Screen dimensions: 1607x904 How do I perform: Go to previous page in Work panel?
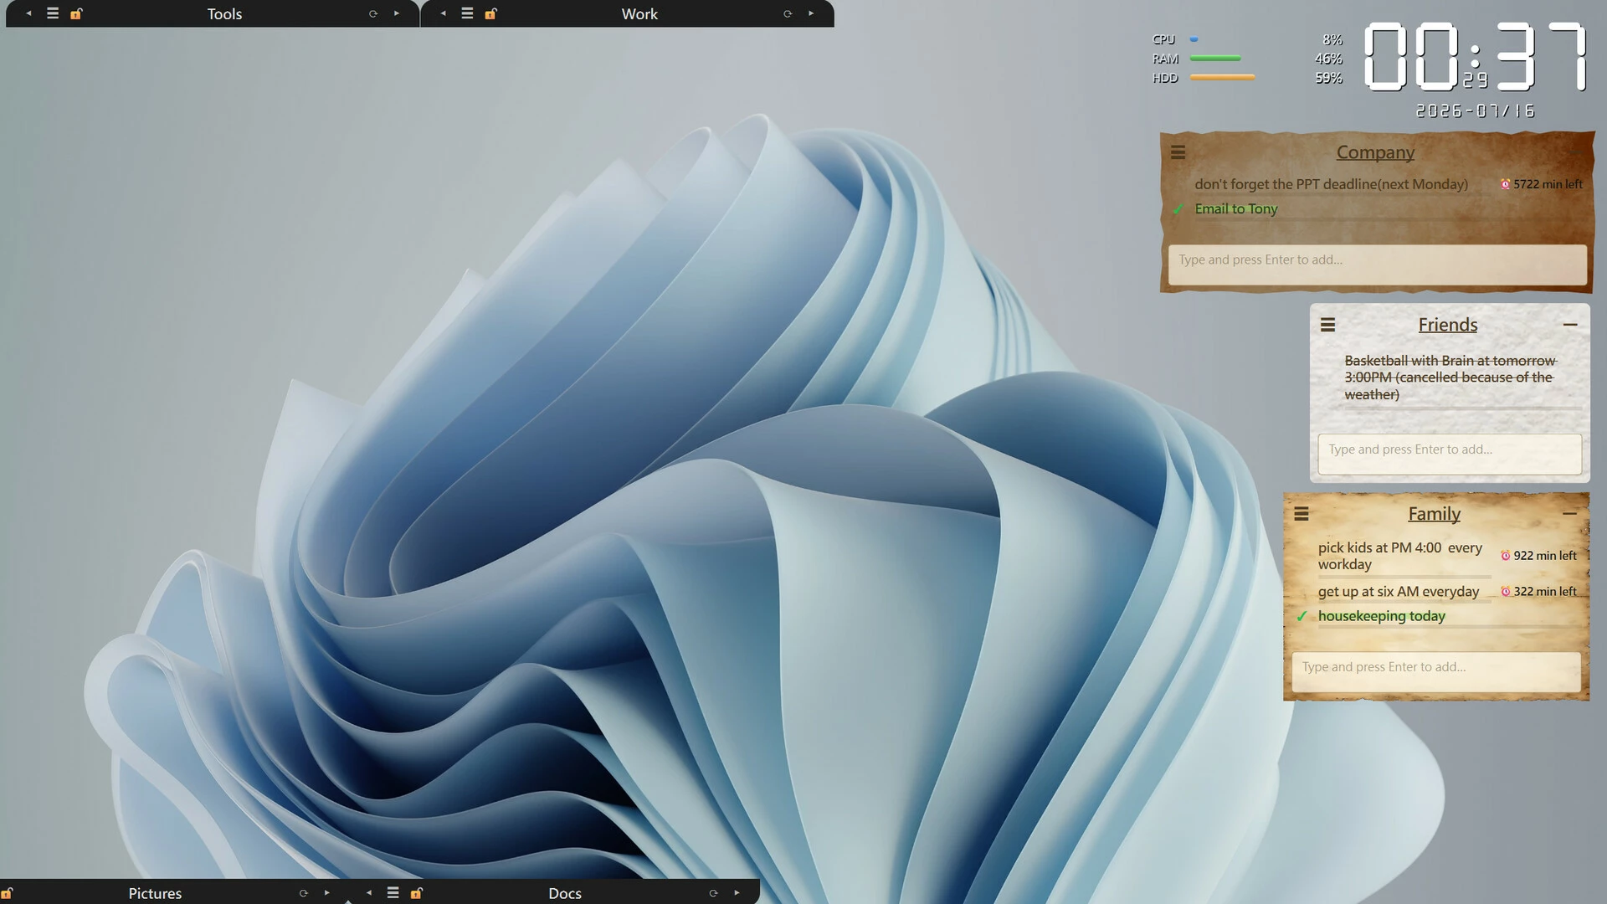pyautogui.click(x=444, y=13)
